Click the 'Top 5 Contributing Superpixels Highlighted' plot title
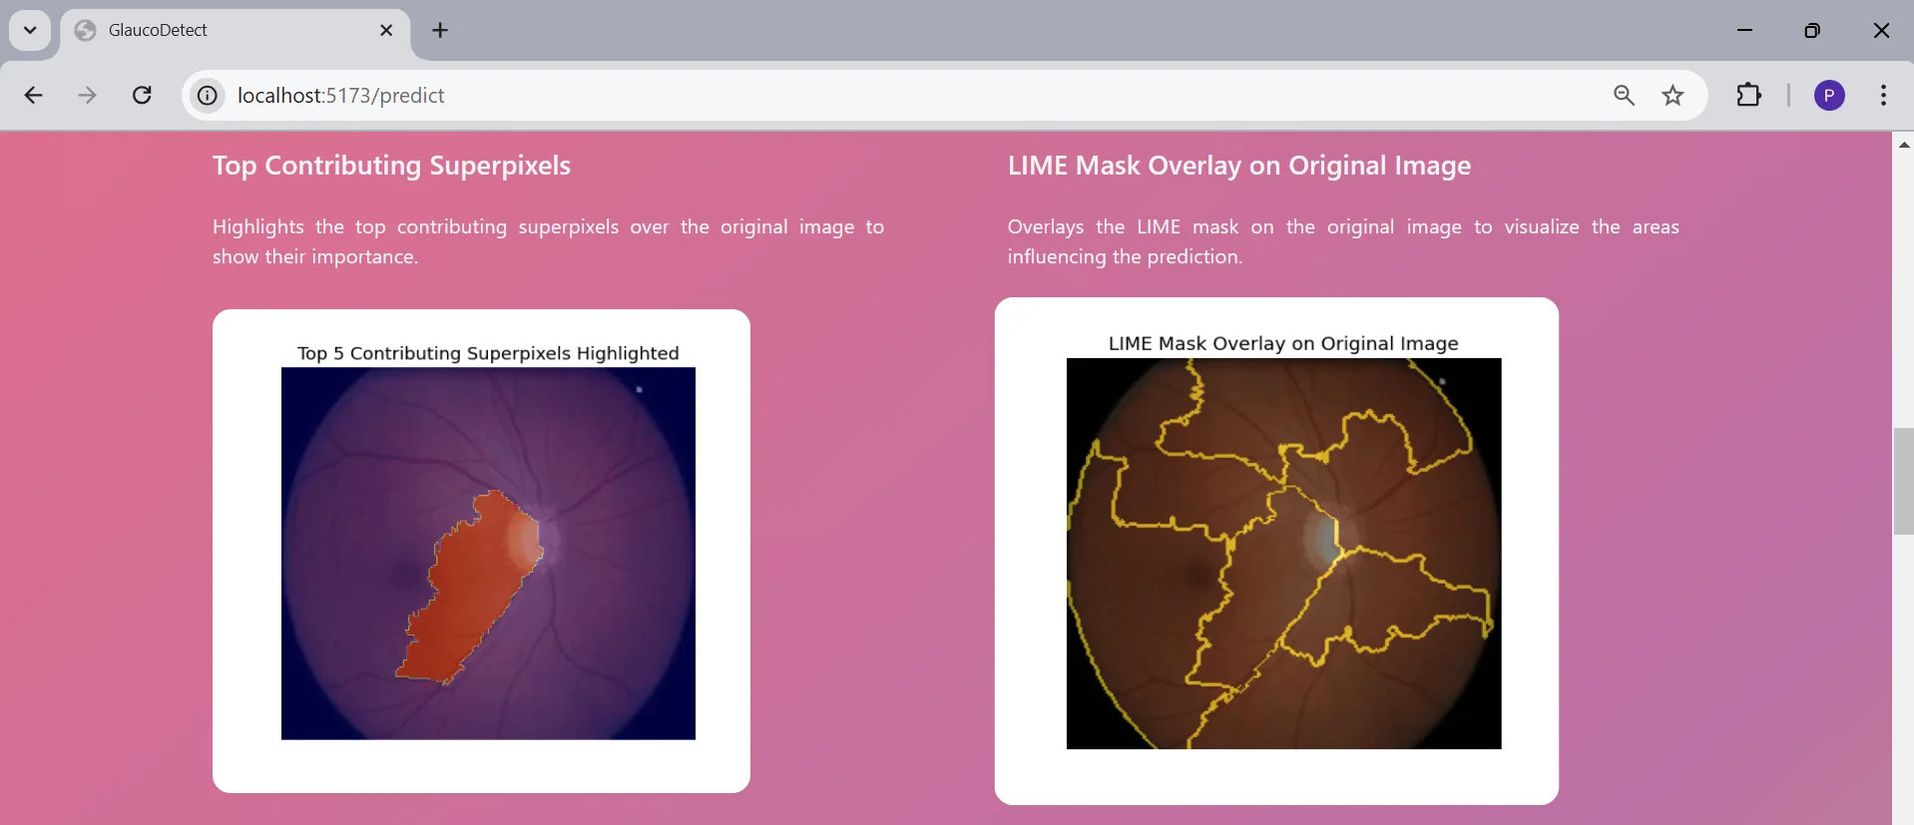This screenshot has width=1914, height=825. click(488, 353)
